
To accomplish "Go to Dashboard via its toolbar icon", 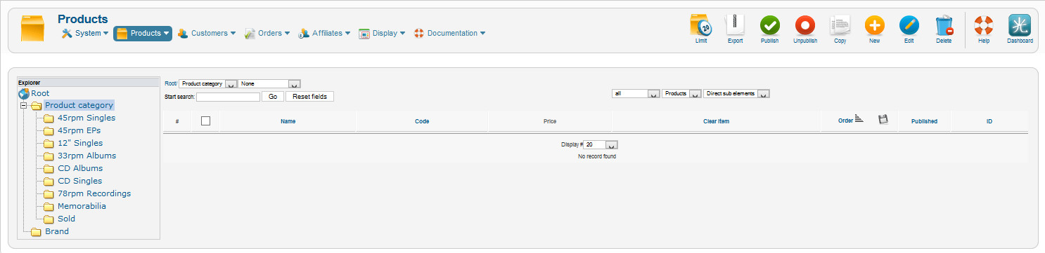I will coord(1020,26).
